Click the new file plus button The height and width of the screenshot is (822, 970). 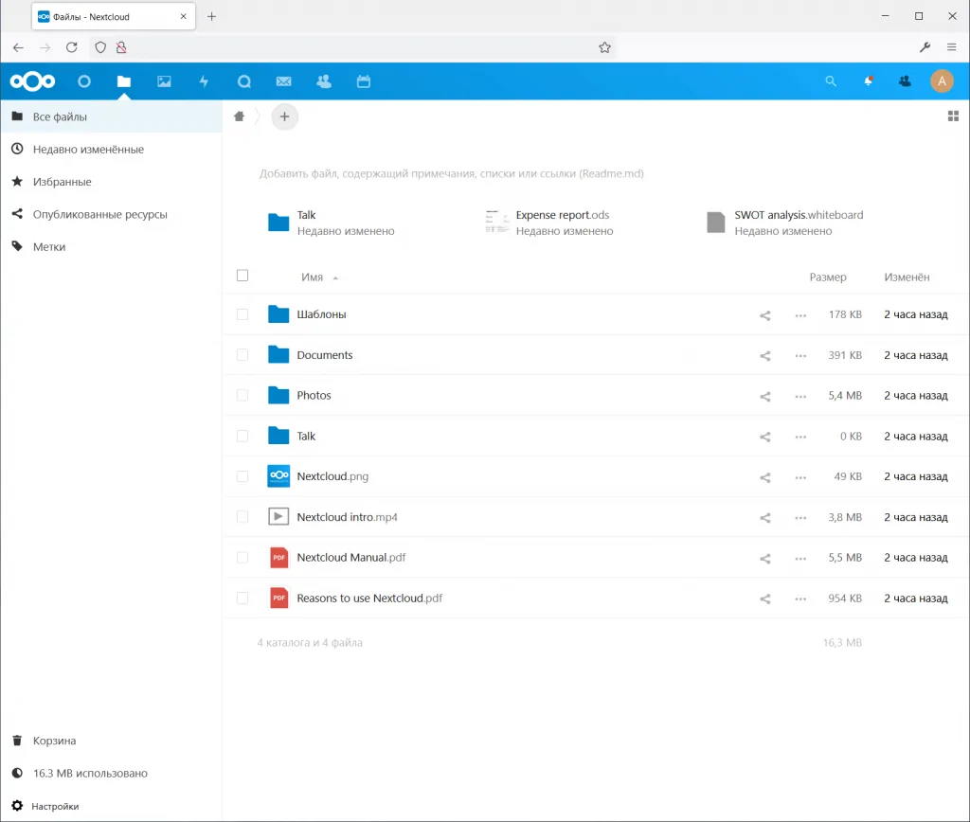pyautogui.click(x=284, y=116)
